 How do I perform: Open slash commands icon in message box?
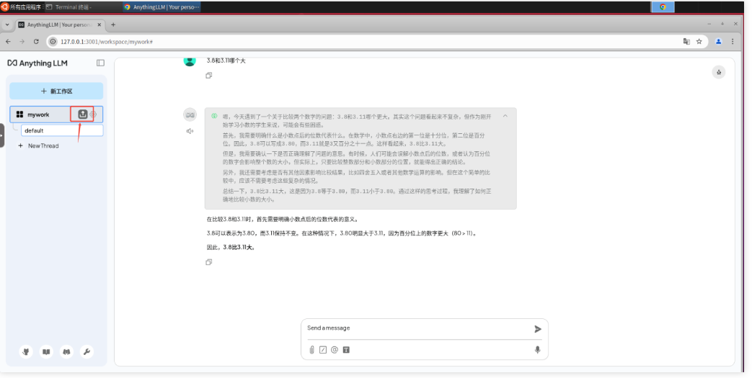pyautogui.click(x=323, y=350)
